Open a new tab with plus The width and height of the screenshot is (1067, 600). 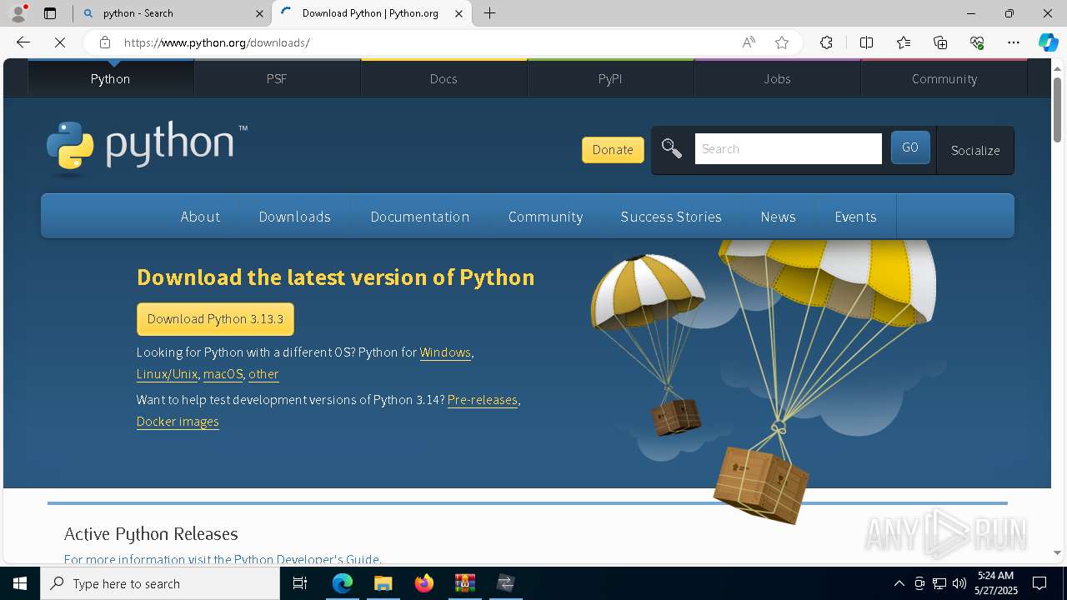(x=490, y=13)
